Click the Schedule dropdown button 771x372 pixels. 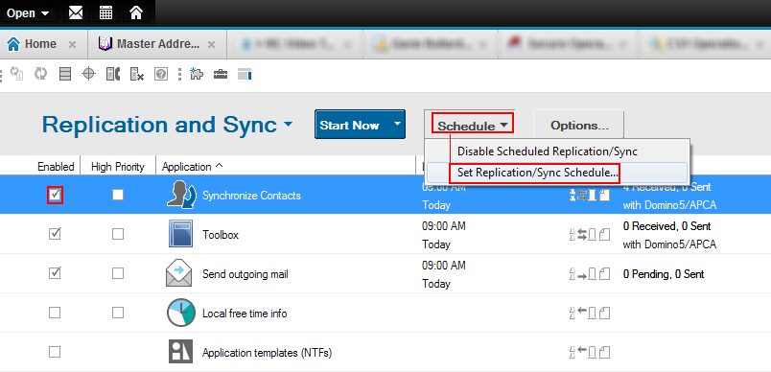[473, 123]
